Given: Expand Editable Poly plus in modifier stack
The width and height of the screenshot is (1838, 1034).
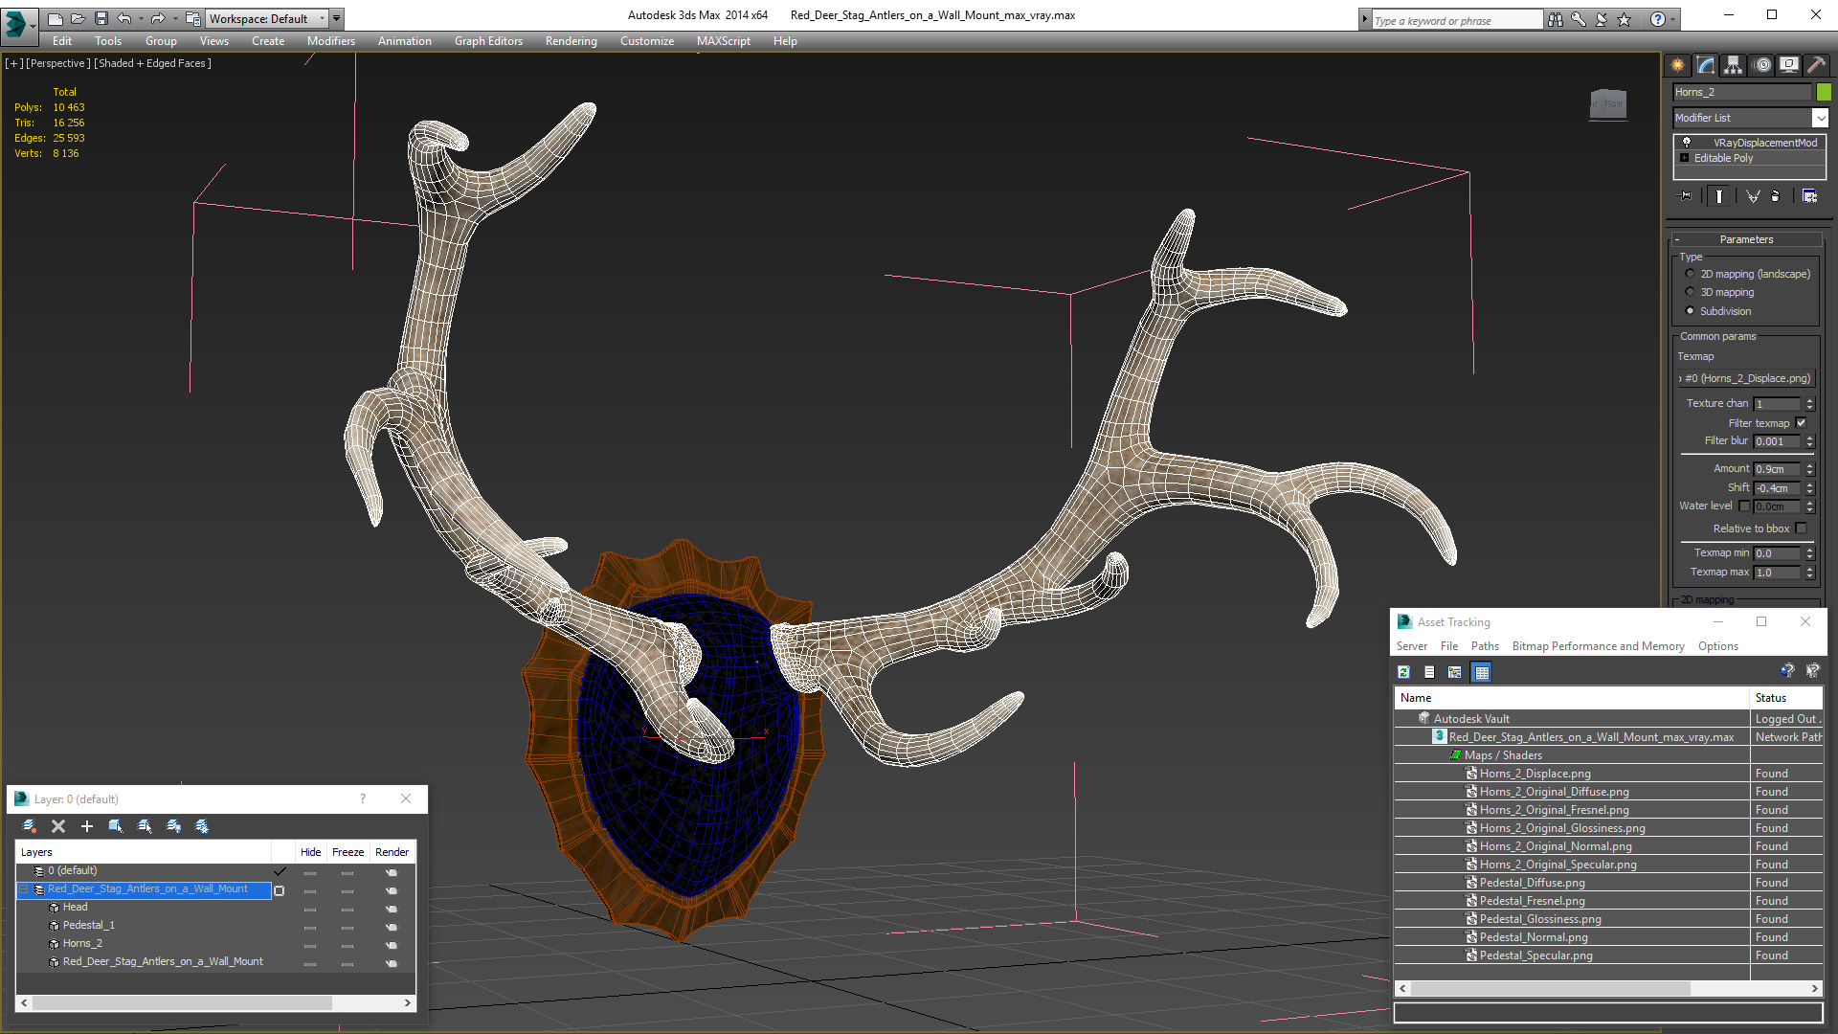Looking at the screenshot, I should tap(1685, 158).
